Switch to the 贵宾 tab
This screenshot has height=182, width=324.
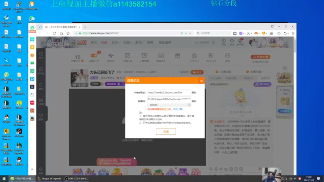(248, 78)
